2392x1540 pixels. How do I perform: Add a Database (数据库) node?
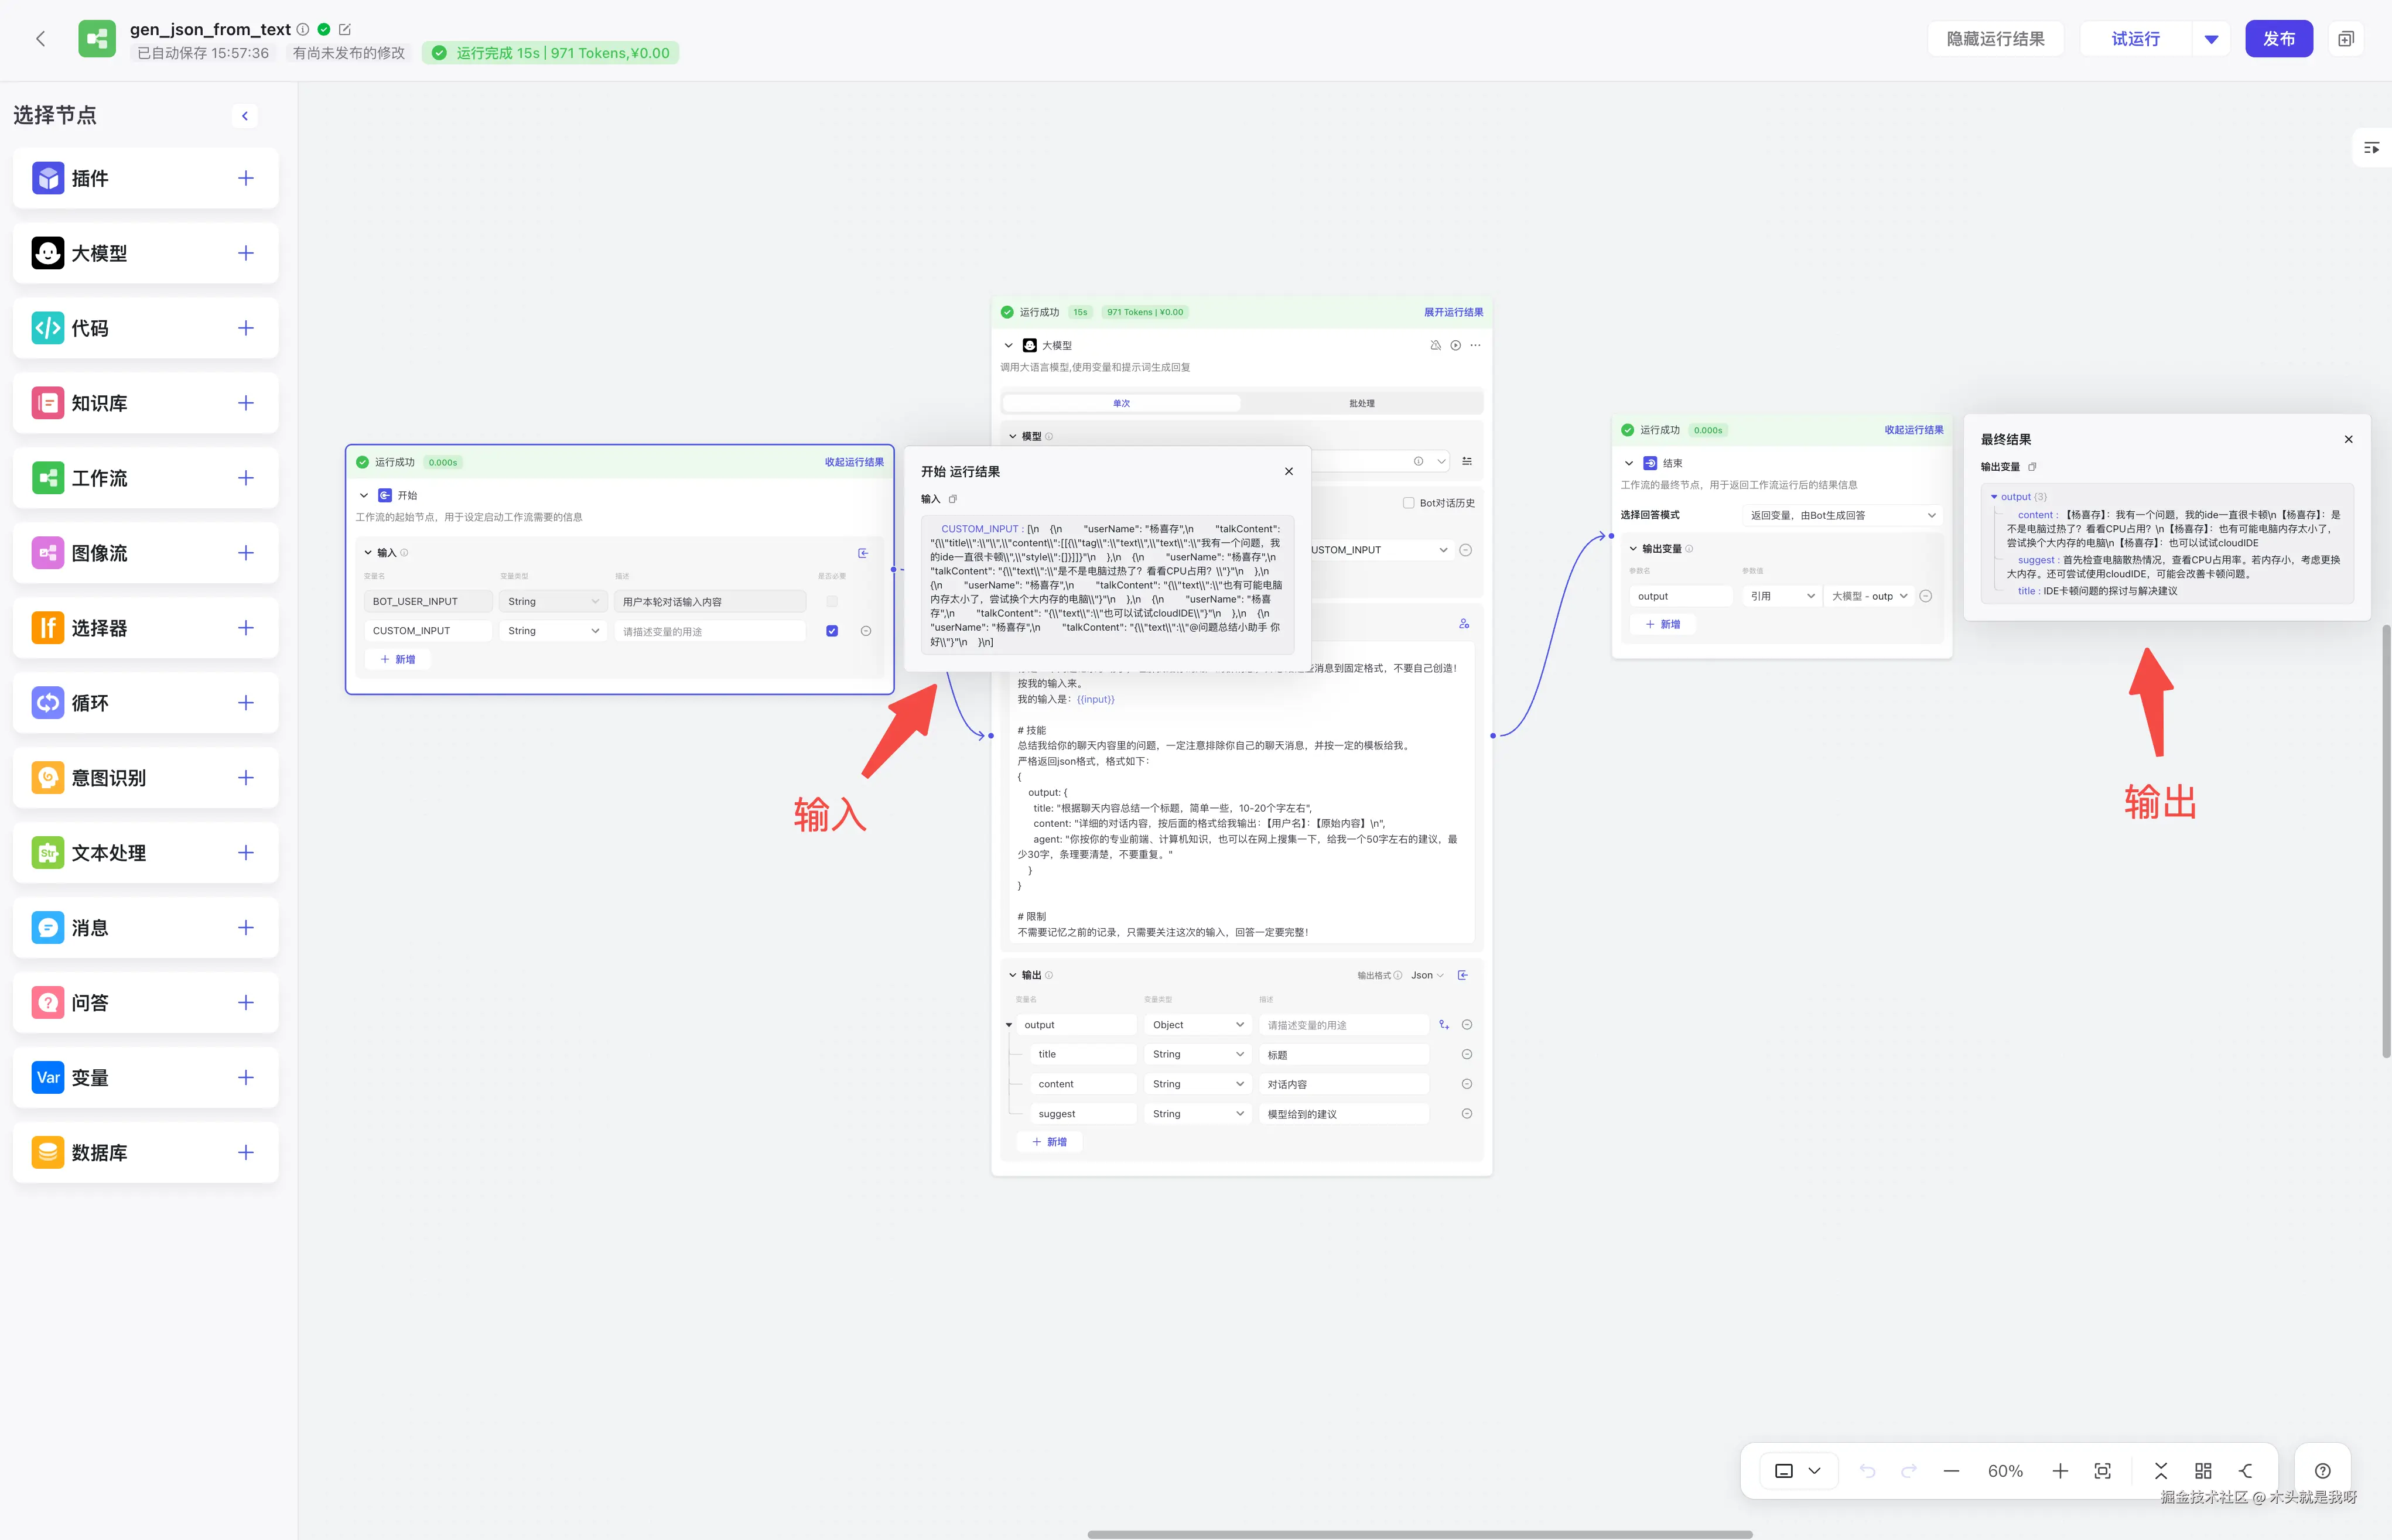coord(246,1152)
